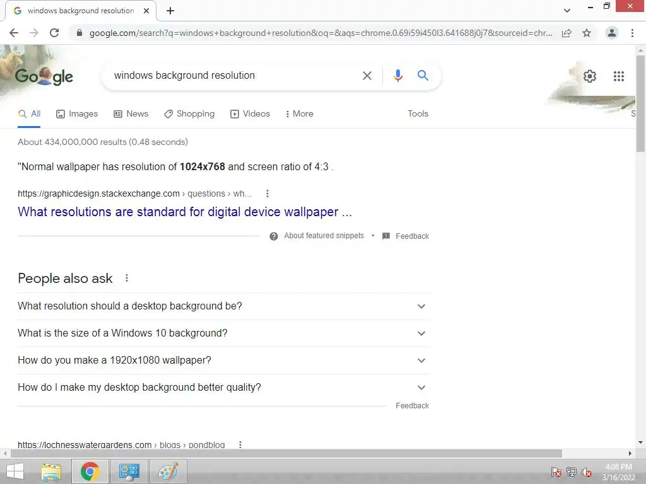Expand 'How do you make a 1920x1080 wallpaper?'
This screenshot has width=646, height=484.
coord(223,360)
